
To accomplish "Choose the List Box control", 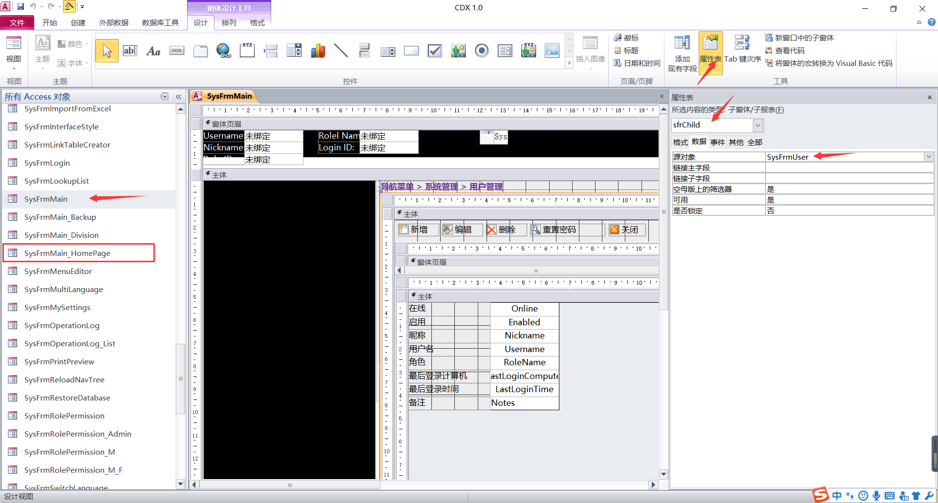I will tap(388, 51).
